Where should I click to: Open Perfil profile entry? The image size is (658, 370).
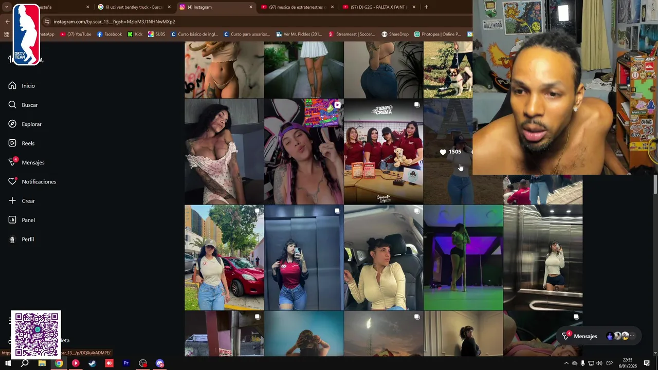[x=21, y=239]
